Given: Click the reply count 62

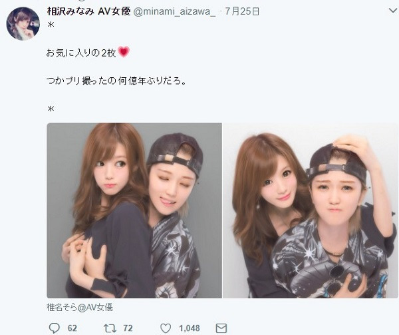Looking at the screenshot, I should coord(72,328).
